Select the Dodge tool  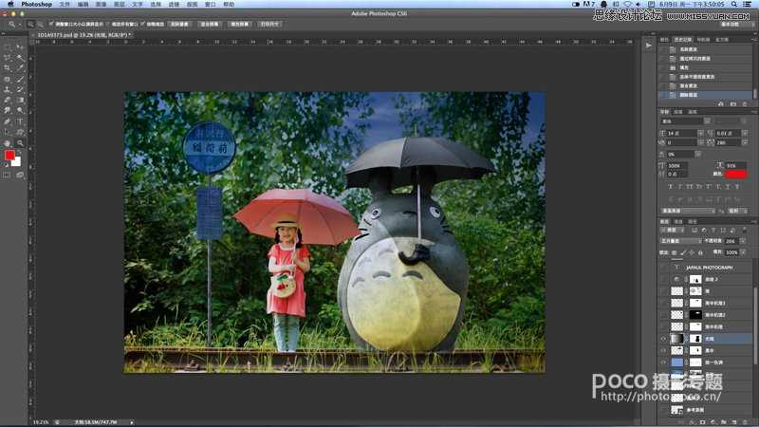click(x=20, y=110)
